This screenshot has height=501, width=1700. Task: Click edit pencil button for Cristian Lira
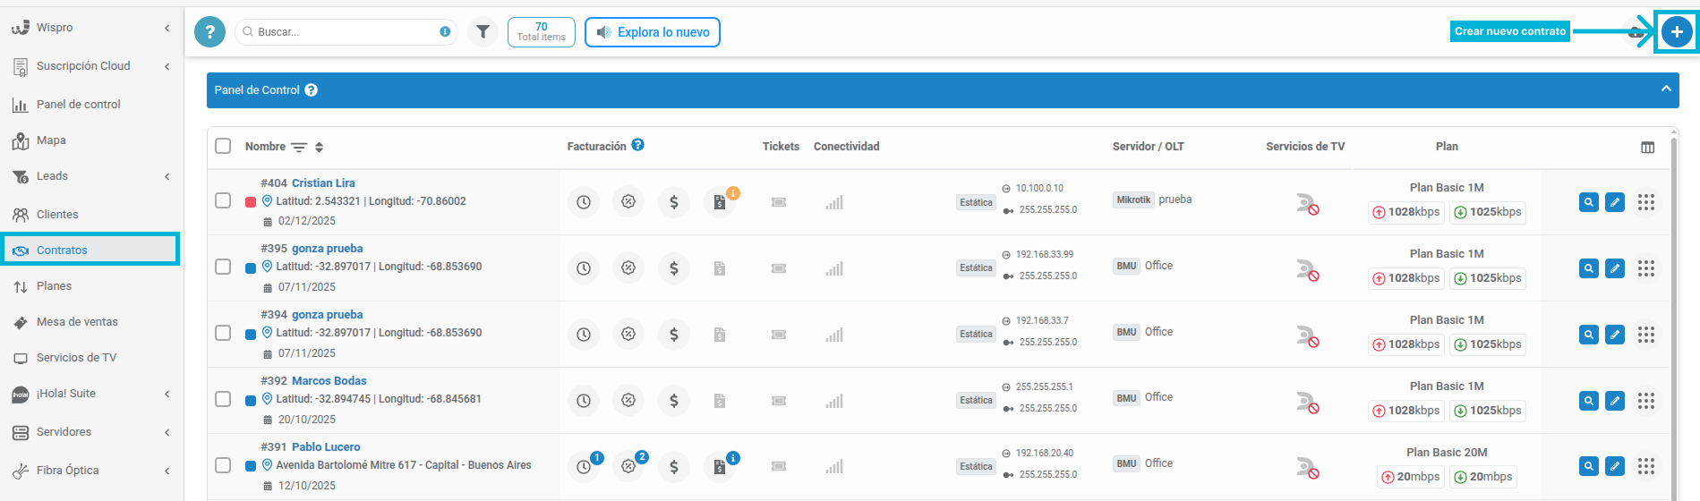click(1615, 202)
